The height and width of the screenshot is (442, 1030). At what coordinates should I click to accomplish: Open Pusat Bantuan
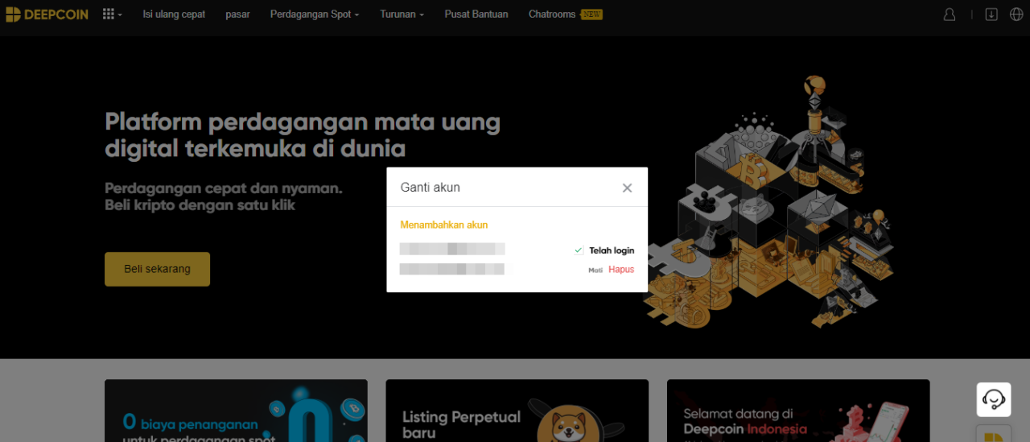pyautogui.click(x=476, y=14)
